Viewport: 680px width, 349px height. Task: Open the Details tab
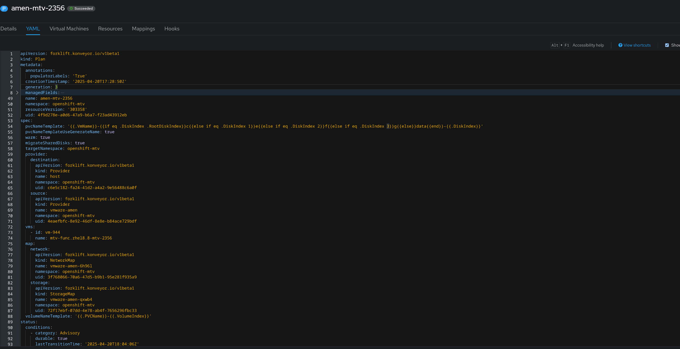[8, 29]
